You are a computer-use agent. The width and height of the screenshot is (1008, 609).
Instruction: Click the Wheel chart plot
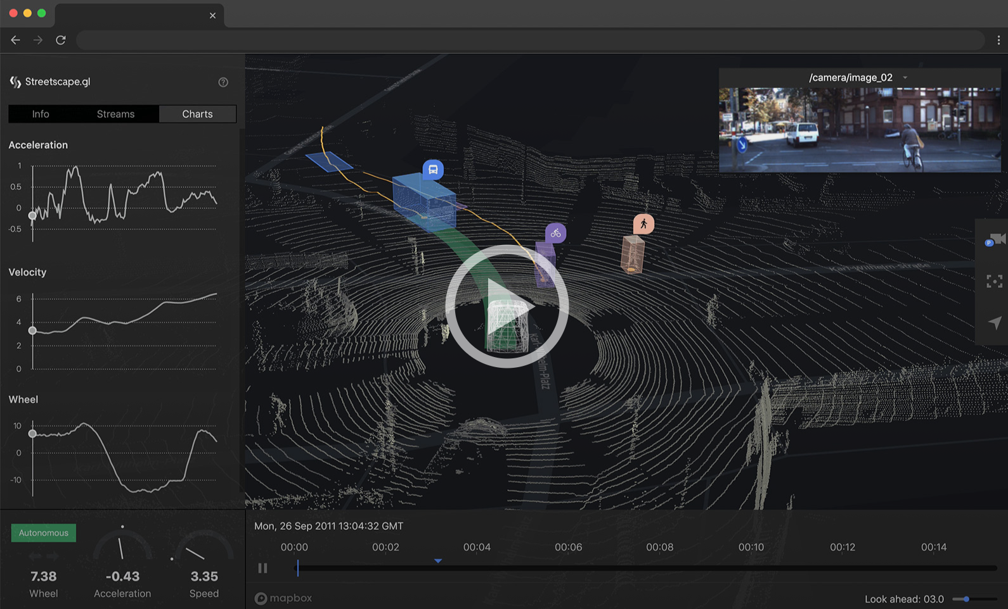[124, 457]
